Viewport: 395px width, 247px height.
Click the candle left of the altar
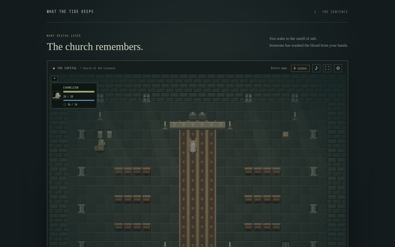(165, 125)
